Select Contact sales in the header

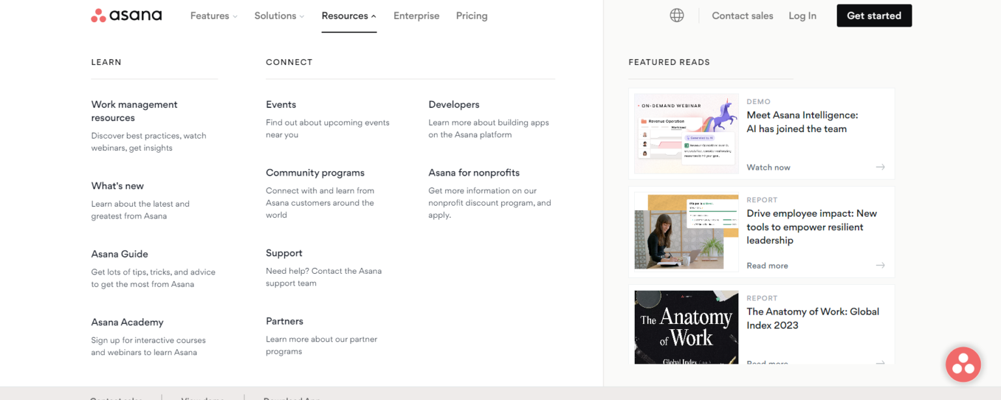tap(742, 16)
